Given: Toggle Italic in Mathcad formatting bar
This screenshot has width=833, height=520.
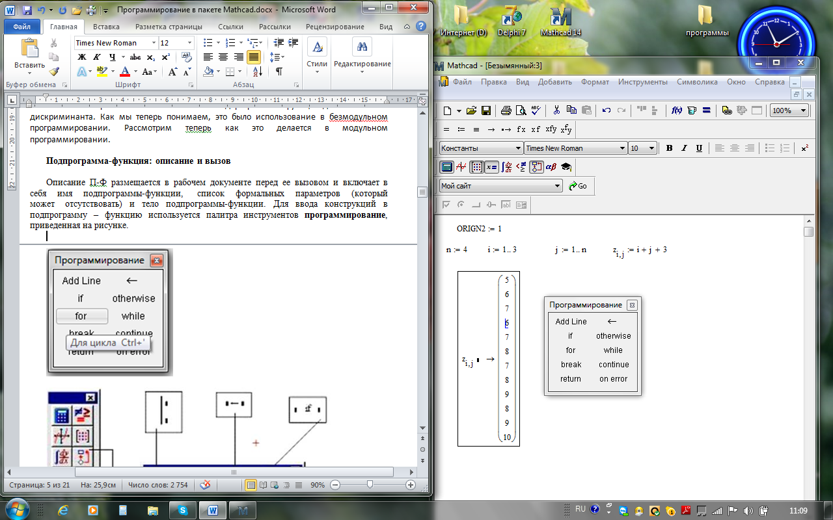Looking at the screenshot, I should click(x=684, y=148).
